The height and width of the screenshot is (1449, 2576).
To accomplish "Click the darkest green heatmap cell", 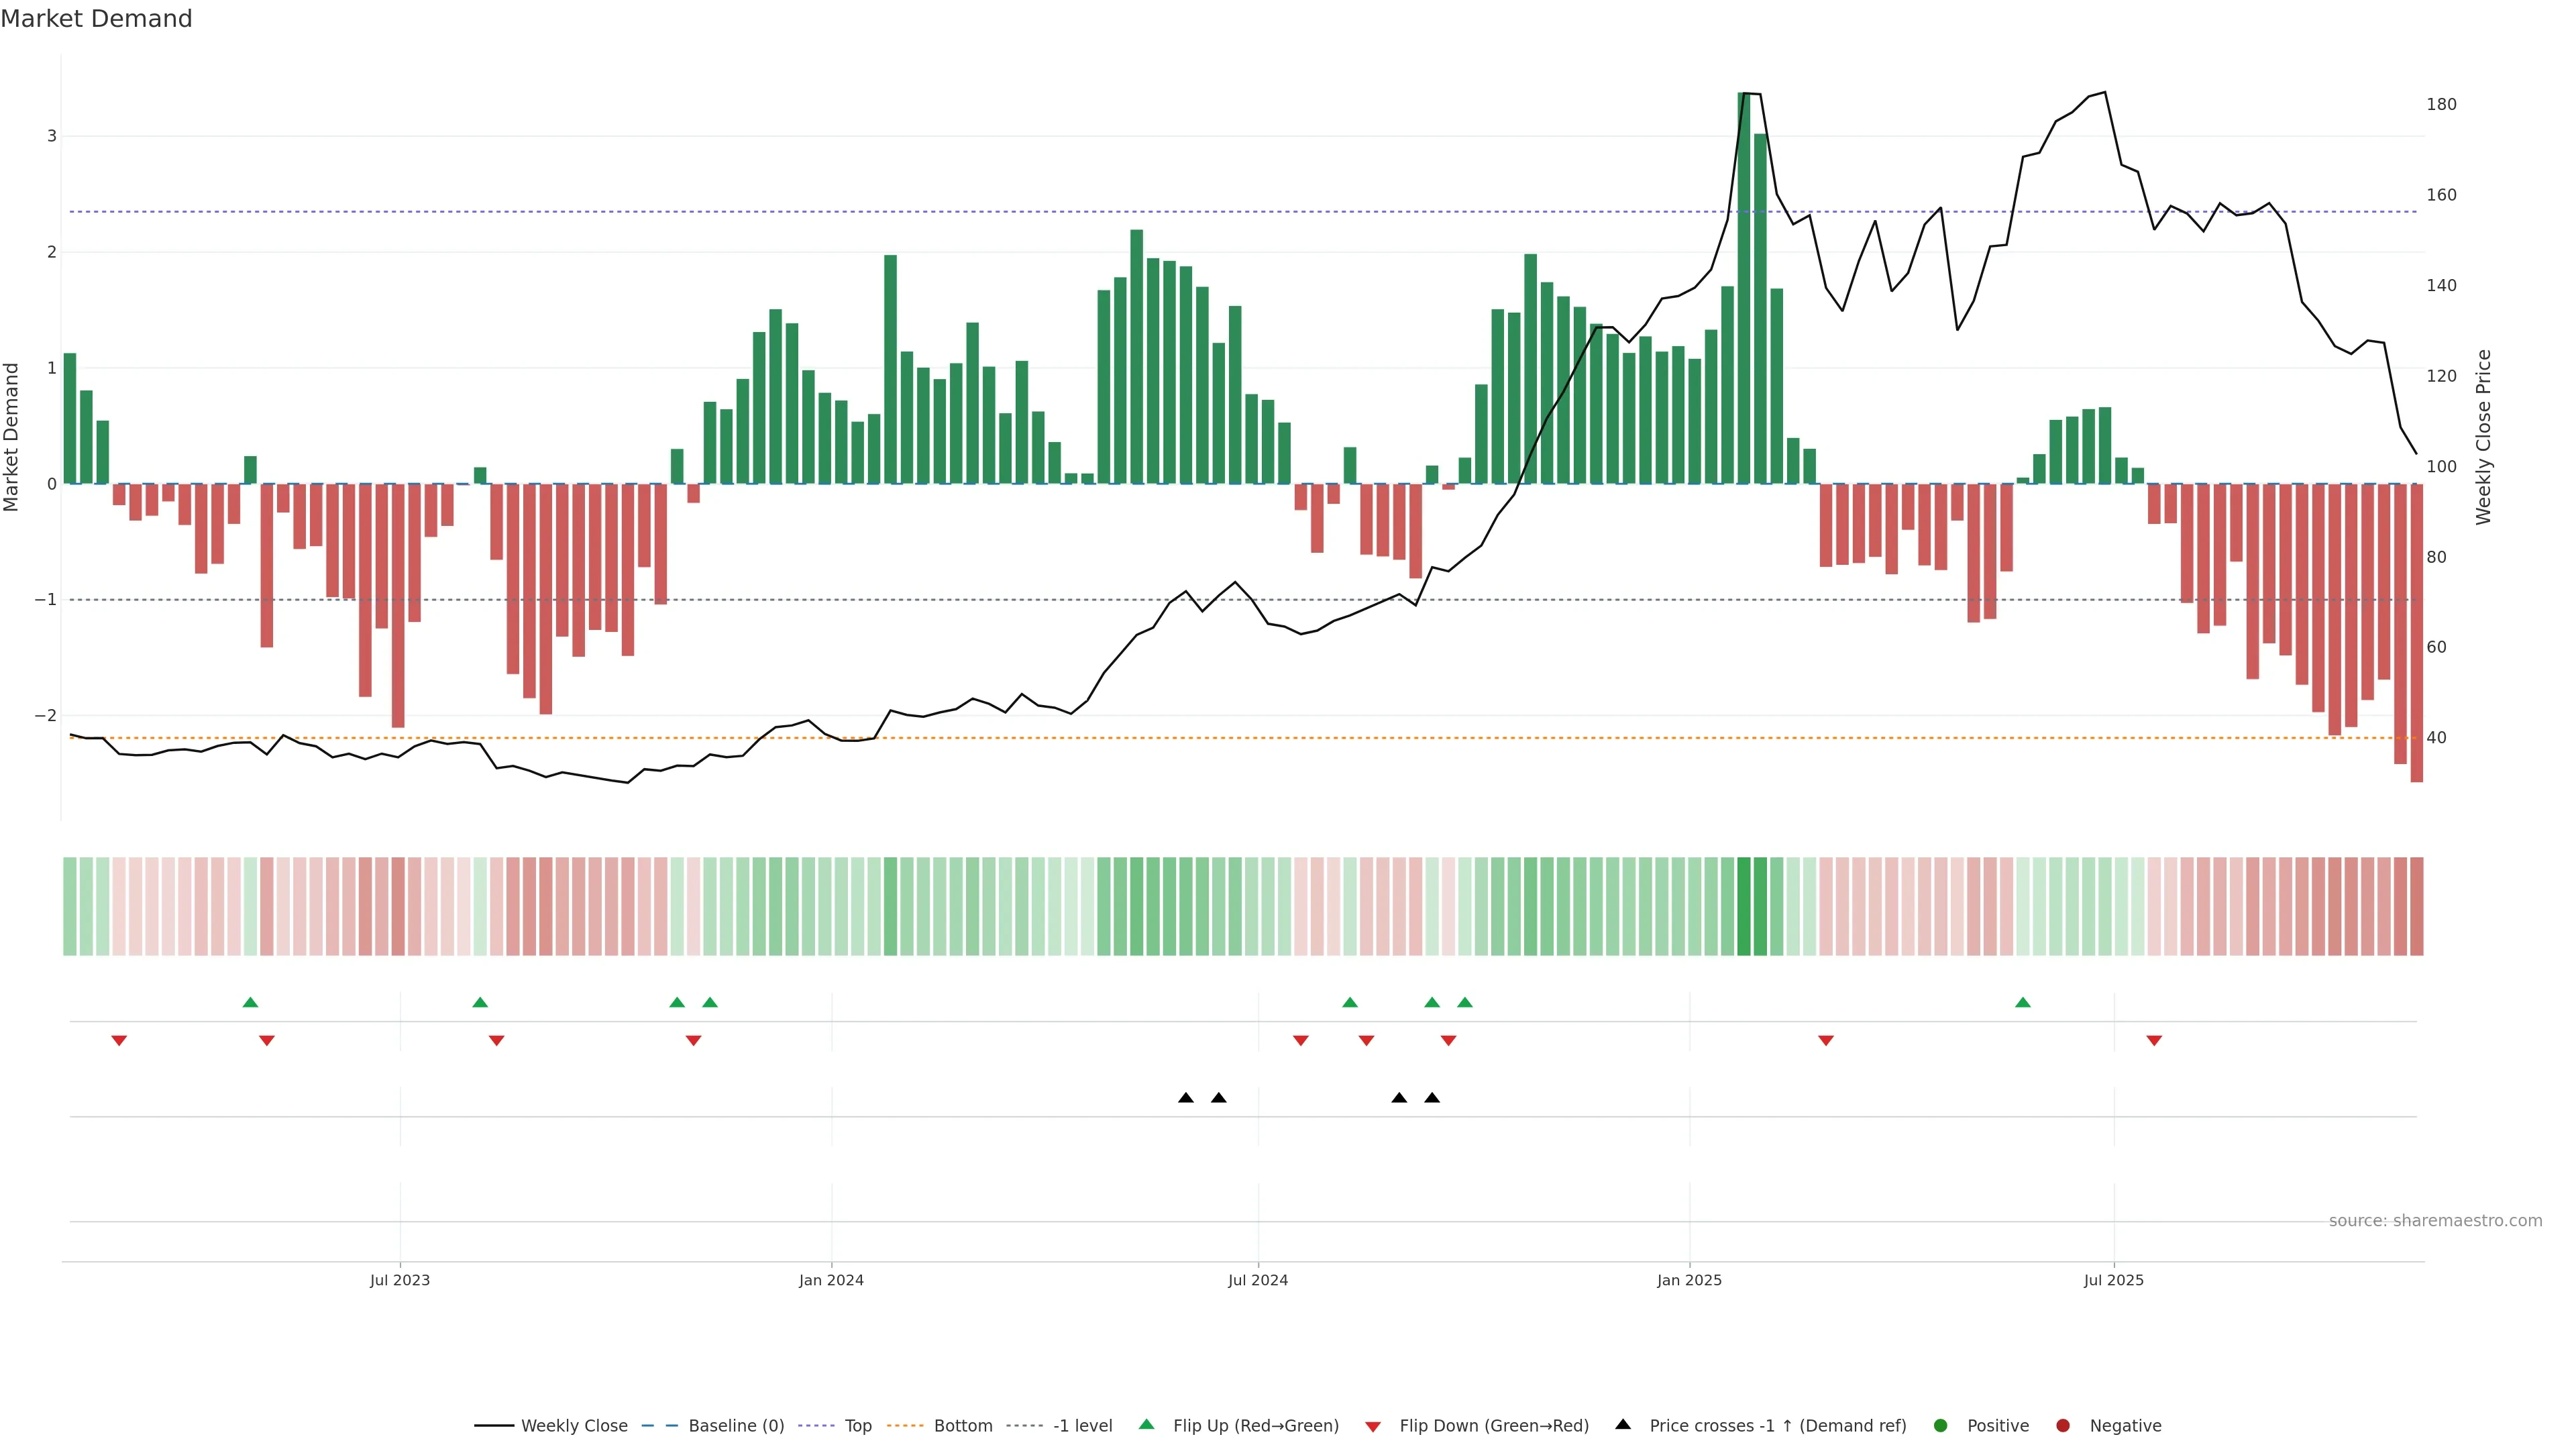I will click(1743, 906).
